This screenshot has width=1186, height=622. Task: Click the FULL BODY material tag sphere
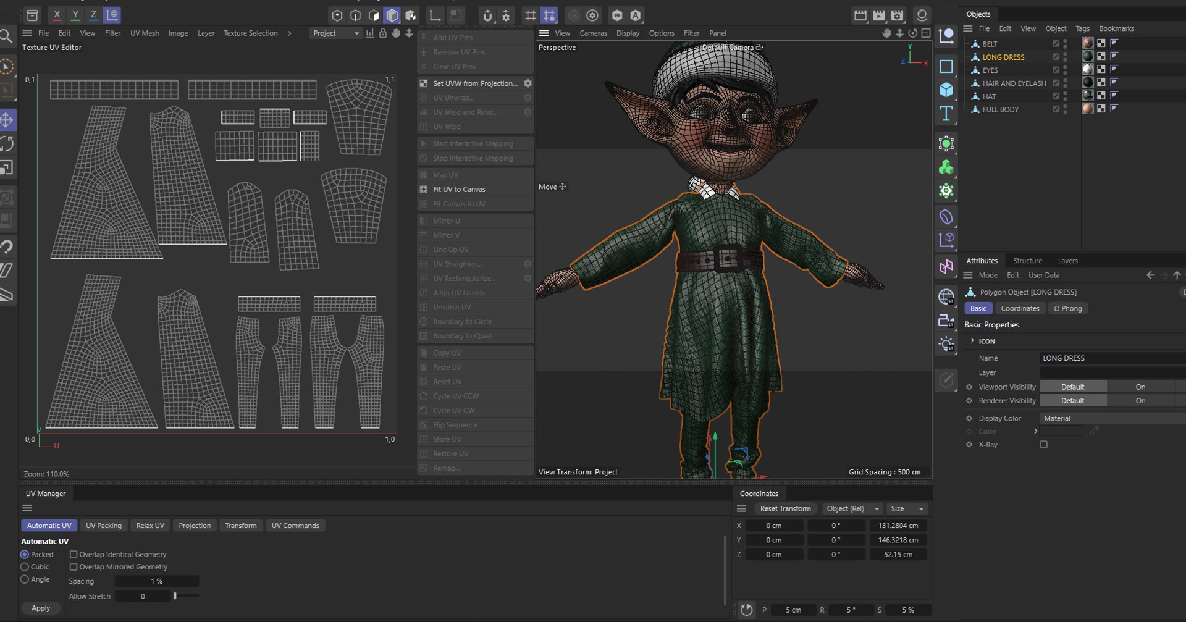click(x=1088, y=109)
